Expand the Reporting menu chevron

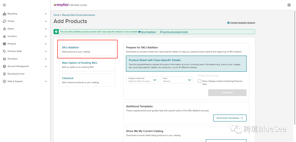pyautogui.click(x=46, y=14)
